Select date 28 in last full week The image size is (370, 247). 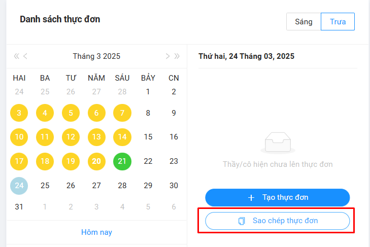(122, 186)
